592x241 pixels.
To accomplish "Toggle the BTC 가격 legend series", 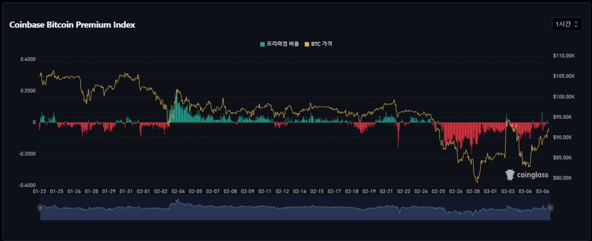I will point(318,44).
